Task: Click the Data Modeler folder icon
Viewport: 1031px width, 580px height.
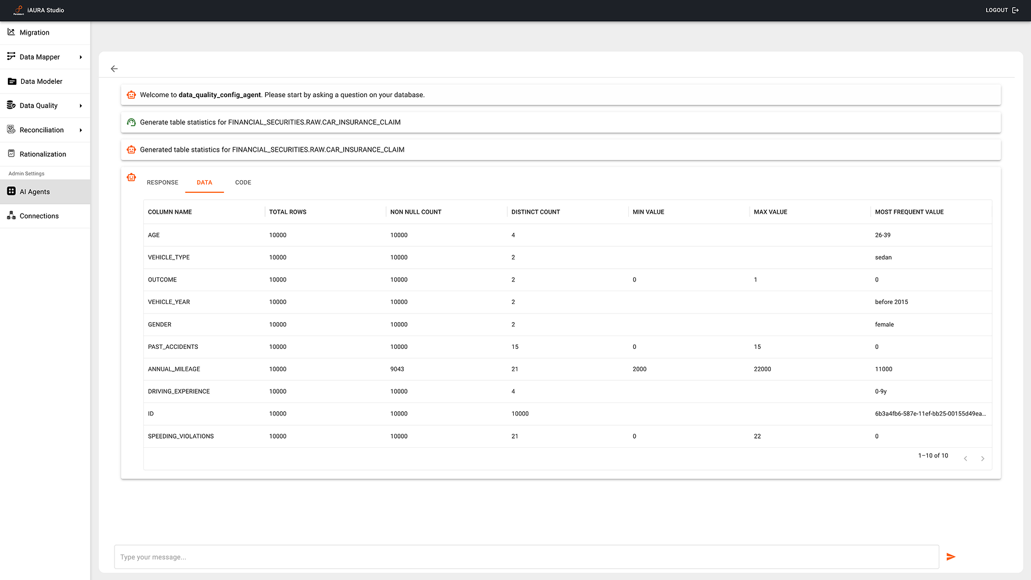Action: point(12,81)
